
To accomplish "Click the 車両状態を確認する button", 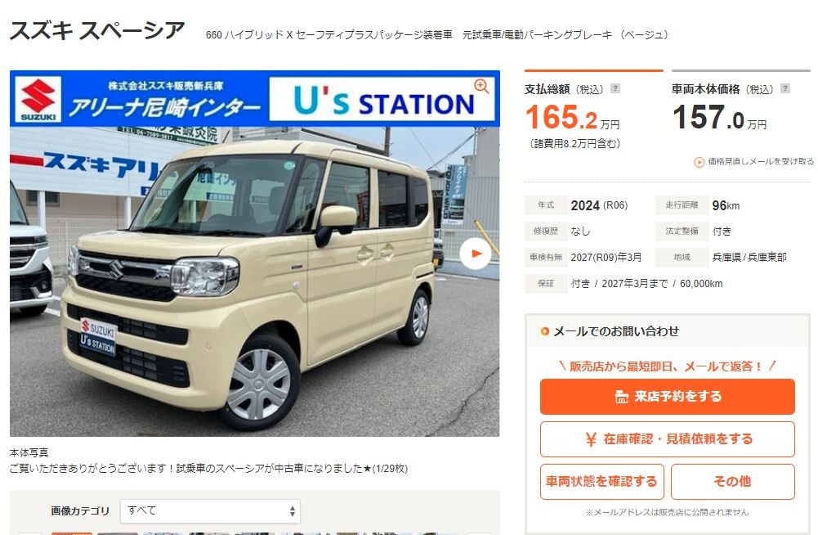I will click(602, 482).
